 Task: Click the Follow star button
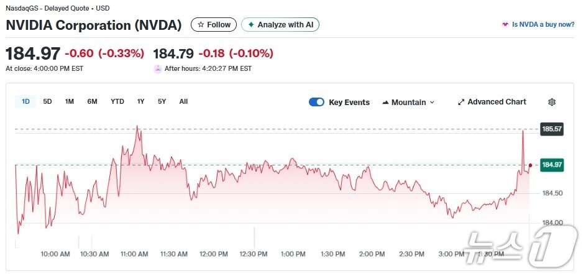tap(214, 25)
